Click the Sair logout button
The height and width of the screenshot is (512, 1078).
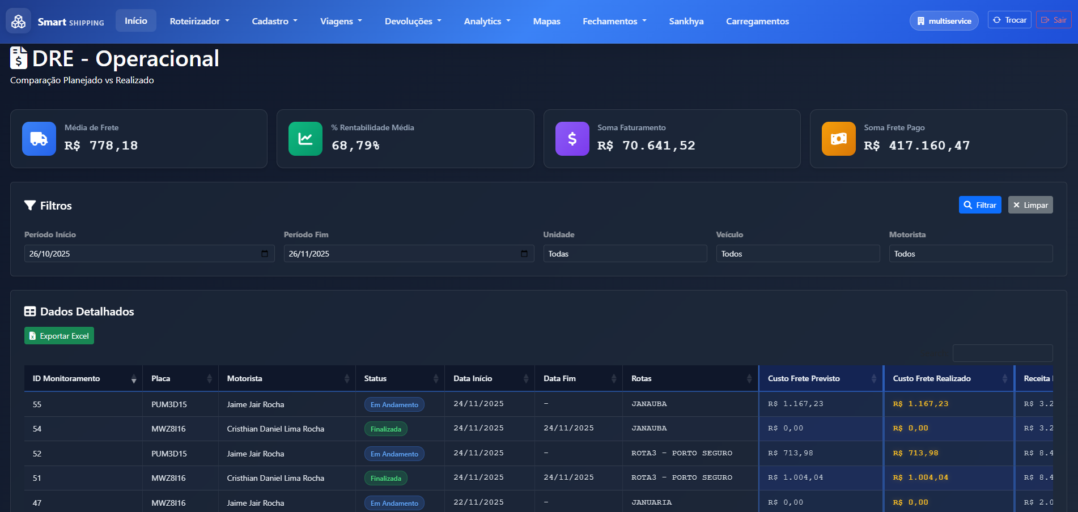[x=1054, y=20]
